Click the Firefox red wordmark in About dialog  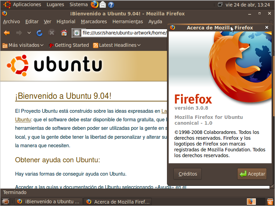[x=193, y=99]
